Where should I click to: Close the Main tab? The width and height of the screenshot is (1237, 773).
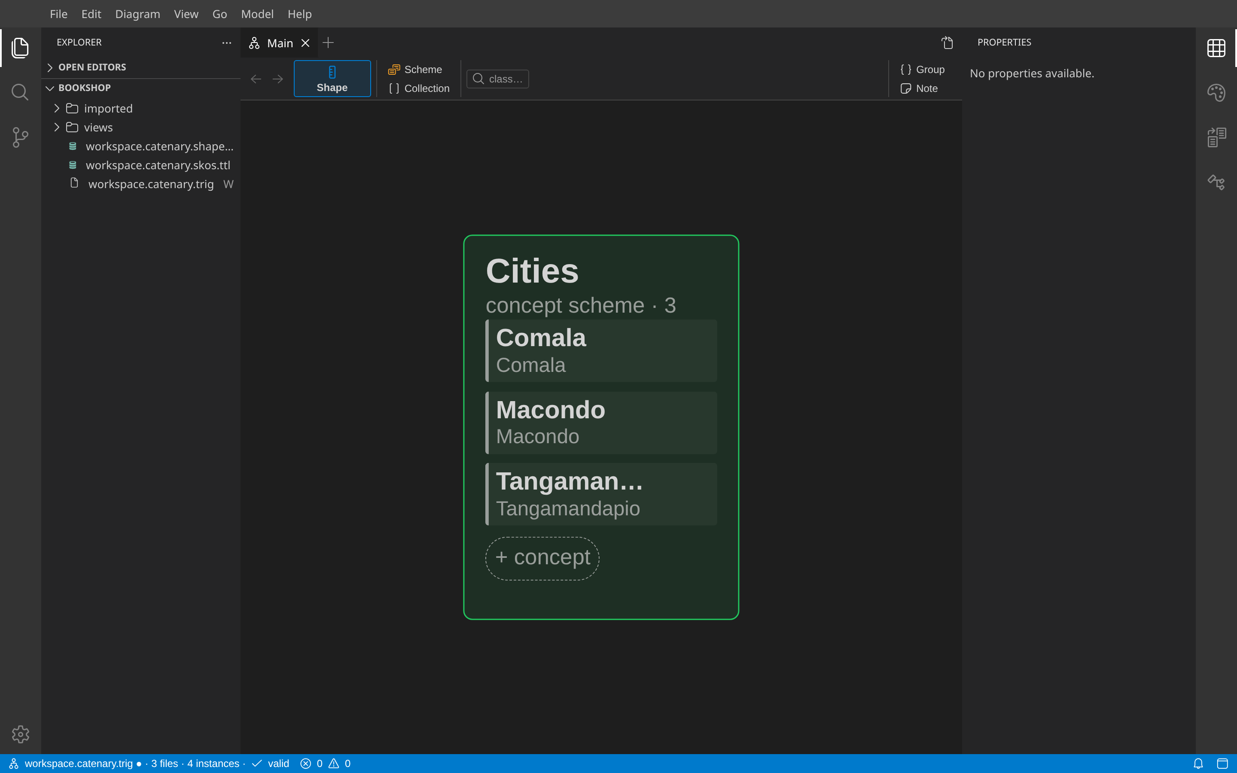pos(305,43)
